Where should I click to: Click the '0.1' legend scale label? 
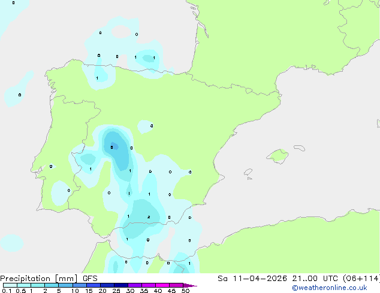(x=7, y=291)
